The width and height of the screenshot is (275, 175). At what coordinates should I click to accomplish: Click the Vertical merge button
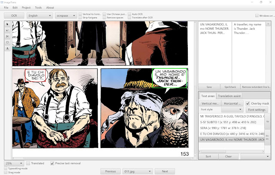pyautogui.click(x=210, y=103)
